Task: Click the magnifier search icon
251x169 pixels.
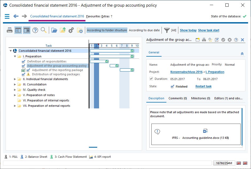Action: [x=44, y=30]
